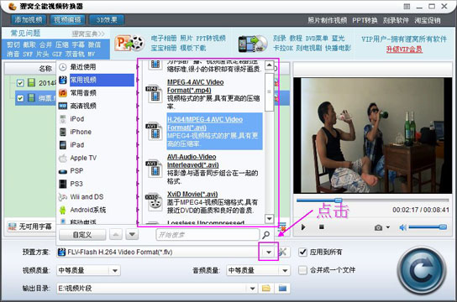Expand the snapshot options arrow
The height and width of the screenshot is (302, 457).
click(x=388, y=227)
